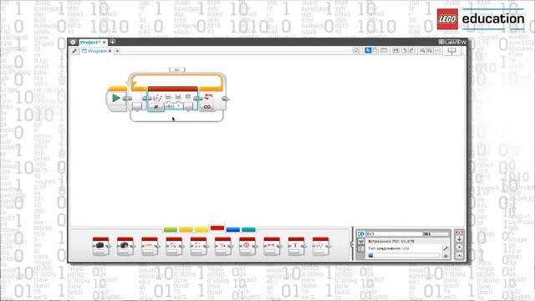Open the brick settings wrench
The image size is (535, 301).
pos(446,248)
